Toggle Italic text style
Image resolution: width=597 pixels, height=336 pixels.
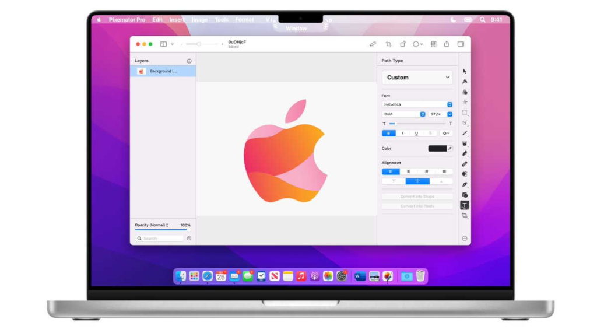coord(402,134)
